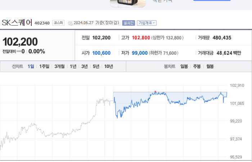Viewport: 252px width, 162px height.
Task: Open the 주봉 candlestick chart
Action: (197, 66)
